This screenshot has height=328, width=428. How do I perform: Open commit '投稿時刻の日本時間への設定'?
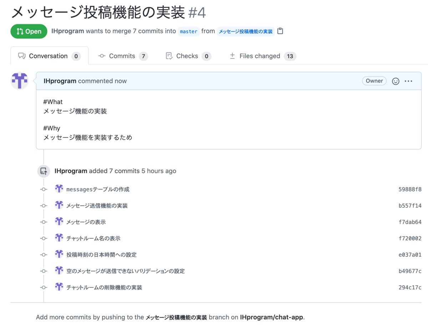pyautogui.click(x=101, y=255)
